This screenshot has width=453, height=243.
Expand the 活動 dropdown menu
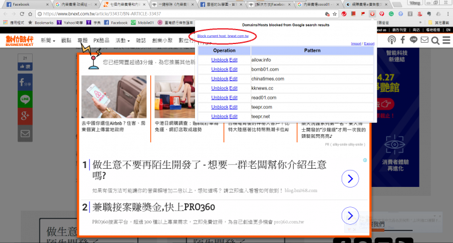point(123,40)
